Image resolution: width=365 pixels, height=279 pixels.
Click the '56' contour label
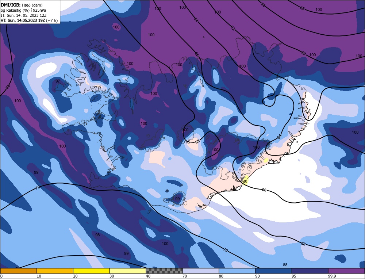pyautogui.click(x=302, y=8)
